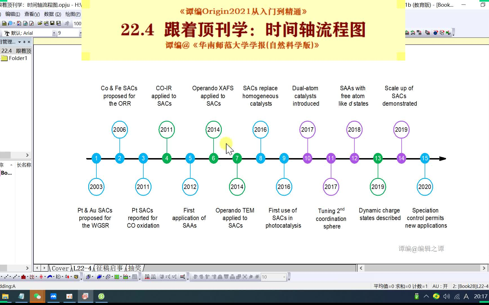Click the Save Project floppy icon
489x305 pixels.
pos(52,23)
